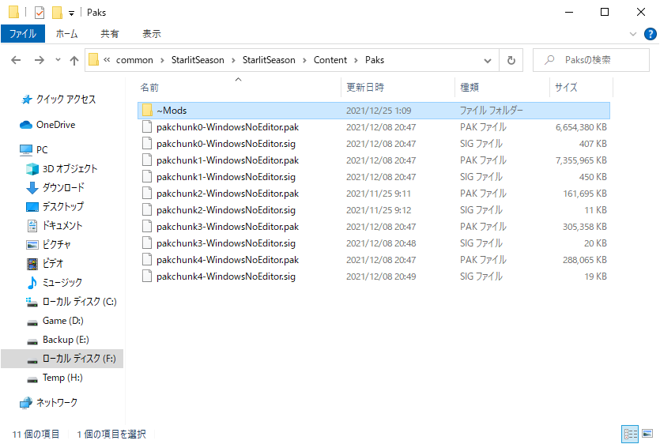Screen dimensions: 660x444
Task: Open the Customize Quick Access Toolbar dropdown
Action: pyautogui.click(x=72, y=13)
